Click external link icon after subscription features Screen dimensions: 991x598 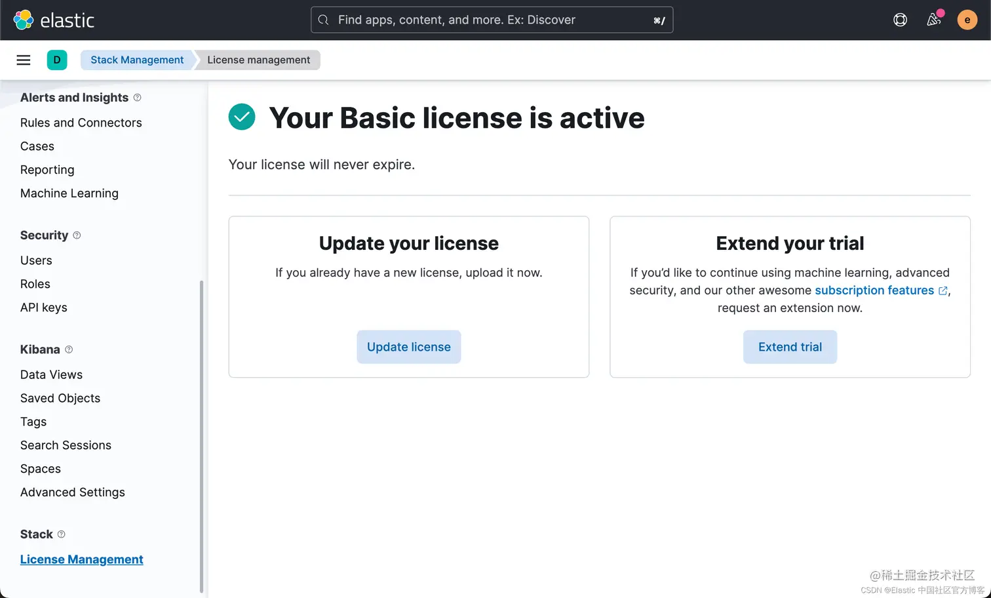[942, 290]
